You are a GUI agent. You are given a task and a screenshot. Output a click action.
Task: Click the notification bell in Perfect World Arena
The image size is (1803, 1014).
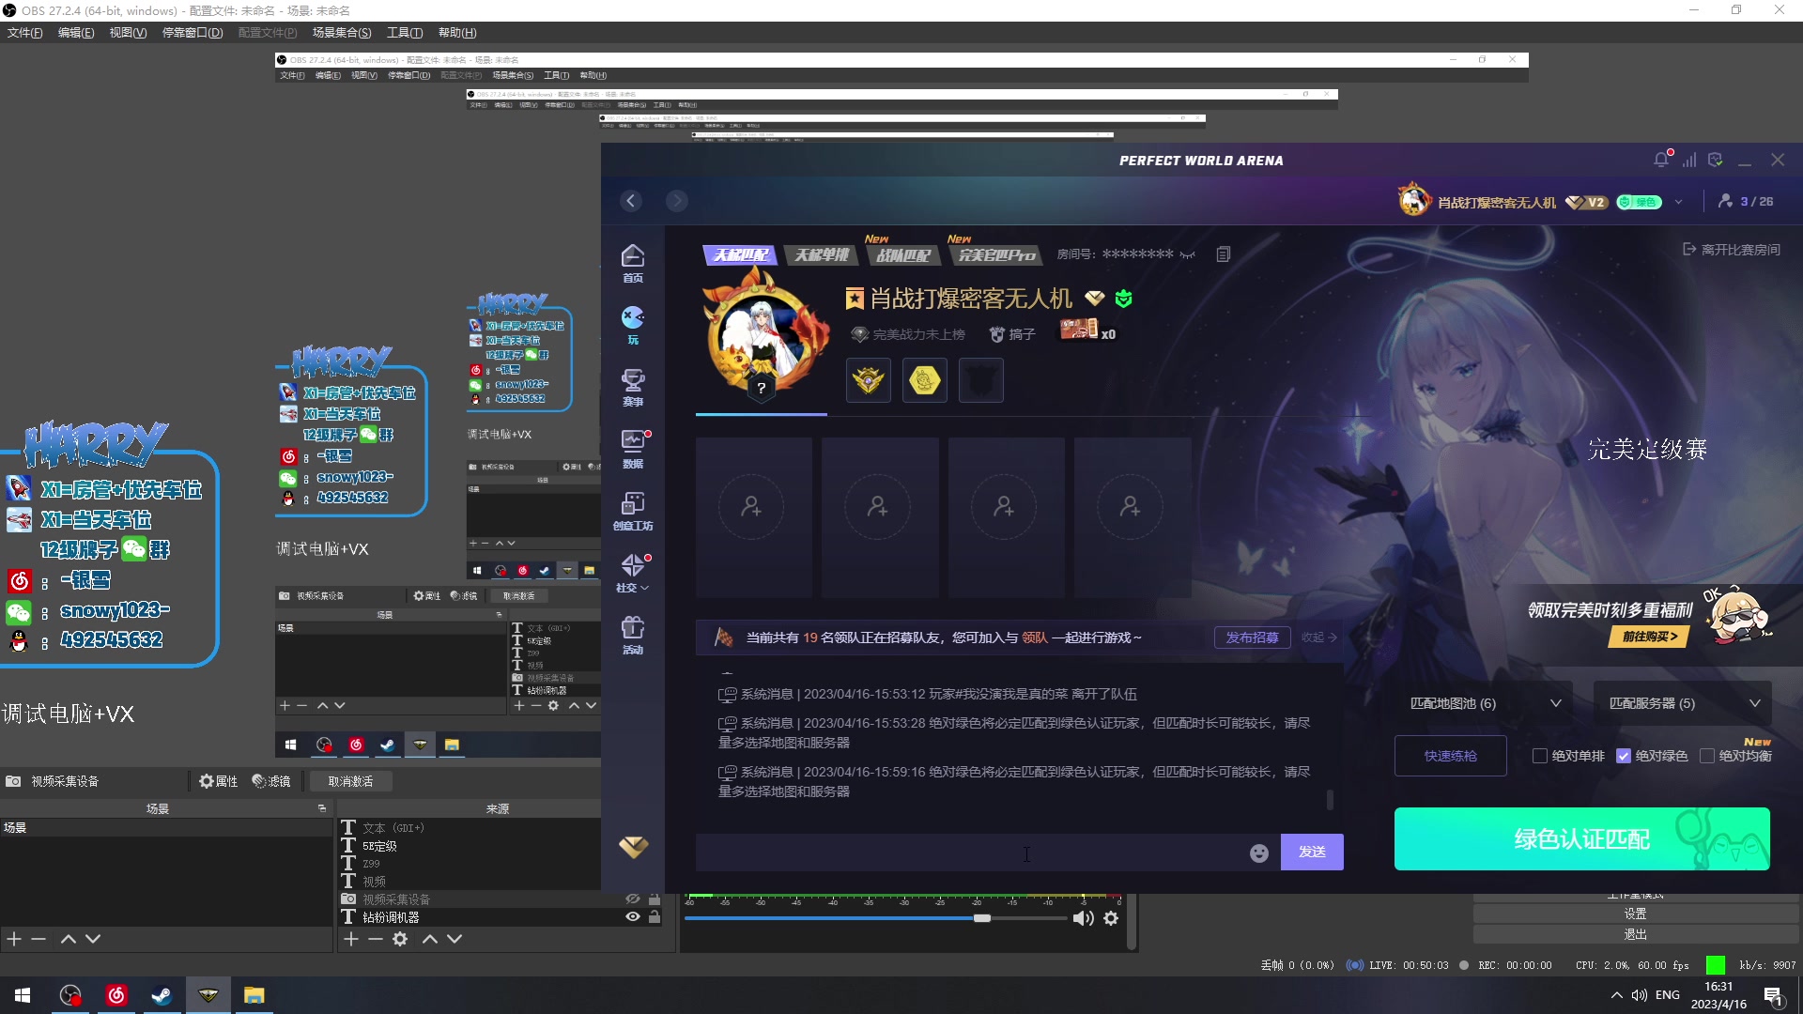click(1661, 160)
